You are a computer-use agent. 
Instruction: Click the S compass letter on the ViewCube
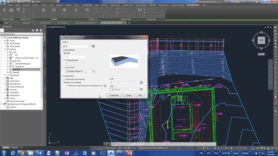coord(261,49)
